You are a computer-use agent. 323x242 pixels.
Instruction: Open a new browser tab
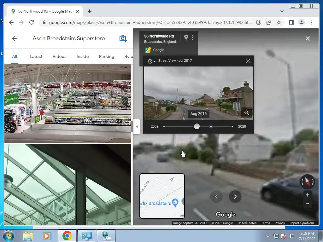89,11
